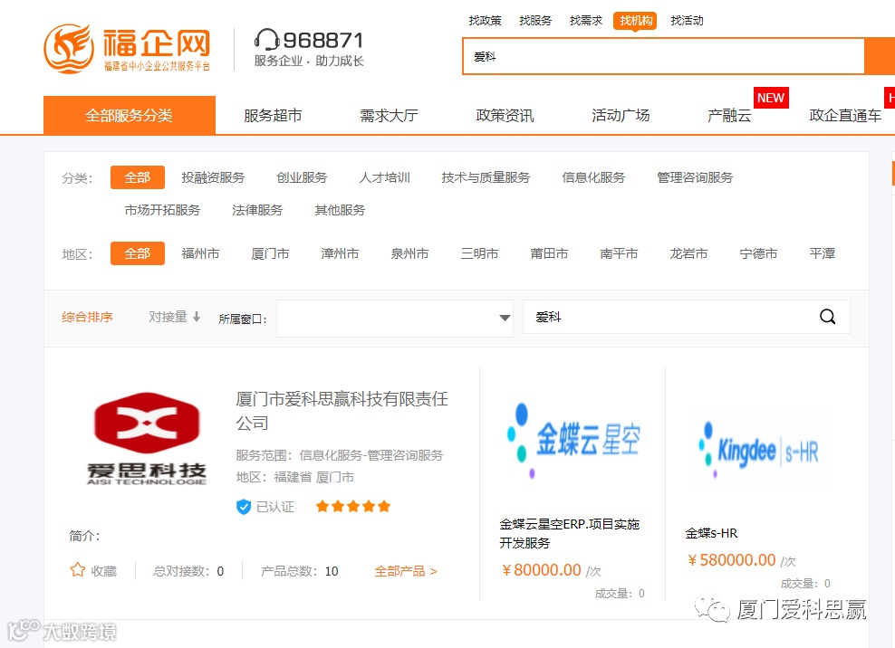This screenshot has width=895, height=648.
Task: Open 政企直通车 navigation item
Action: [x=845, y=115]
